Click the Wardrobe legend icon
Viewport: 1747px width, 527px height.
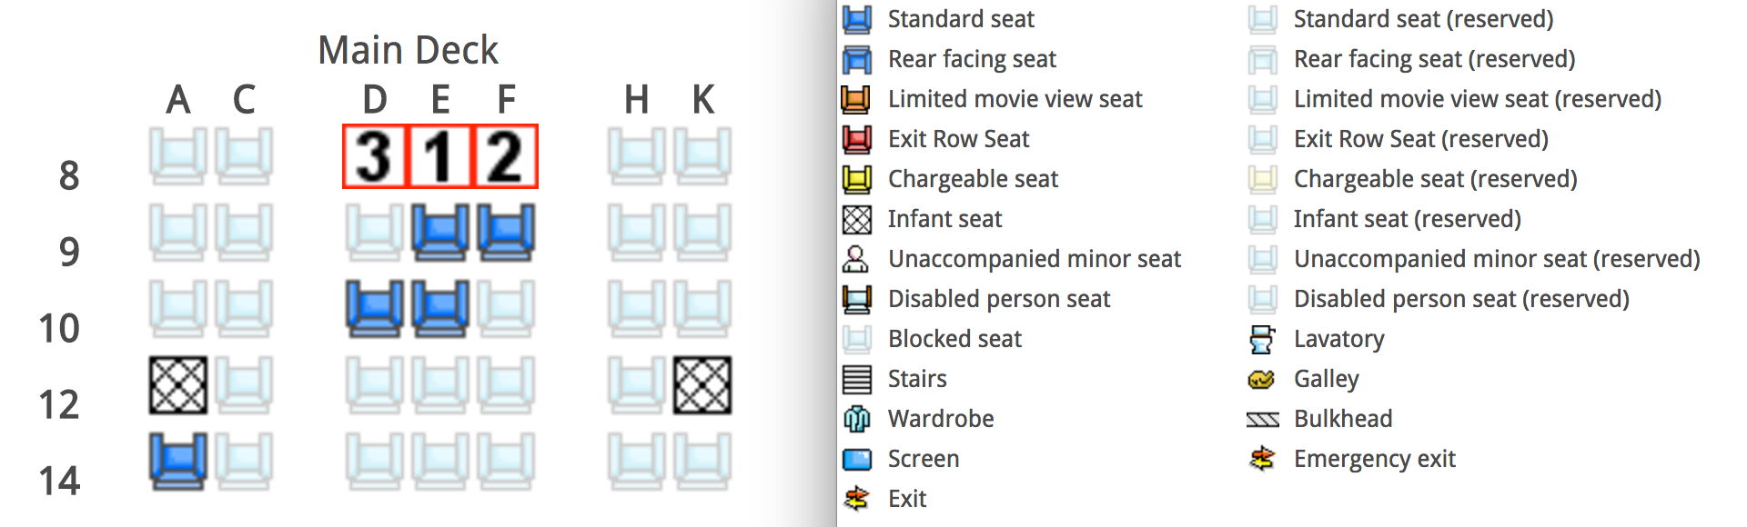856,419
